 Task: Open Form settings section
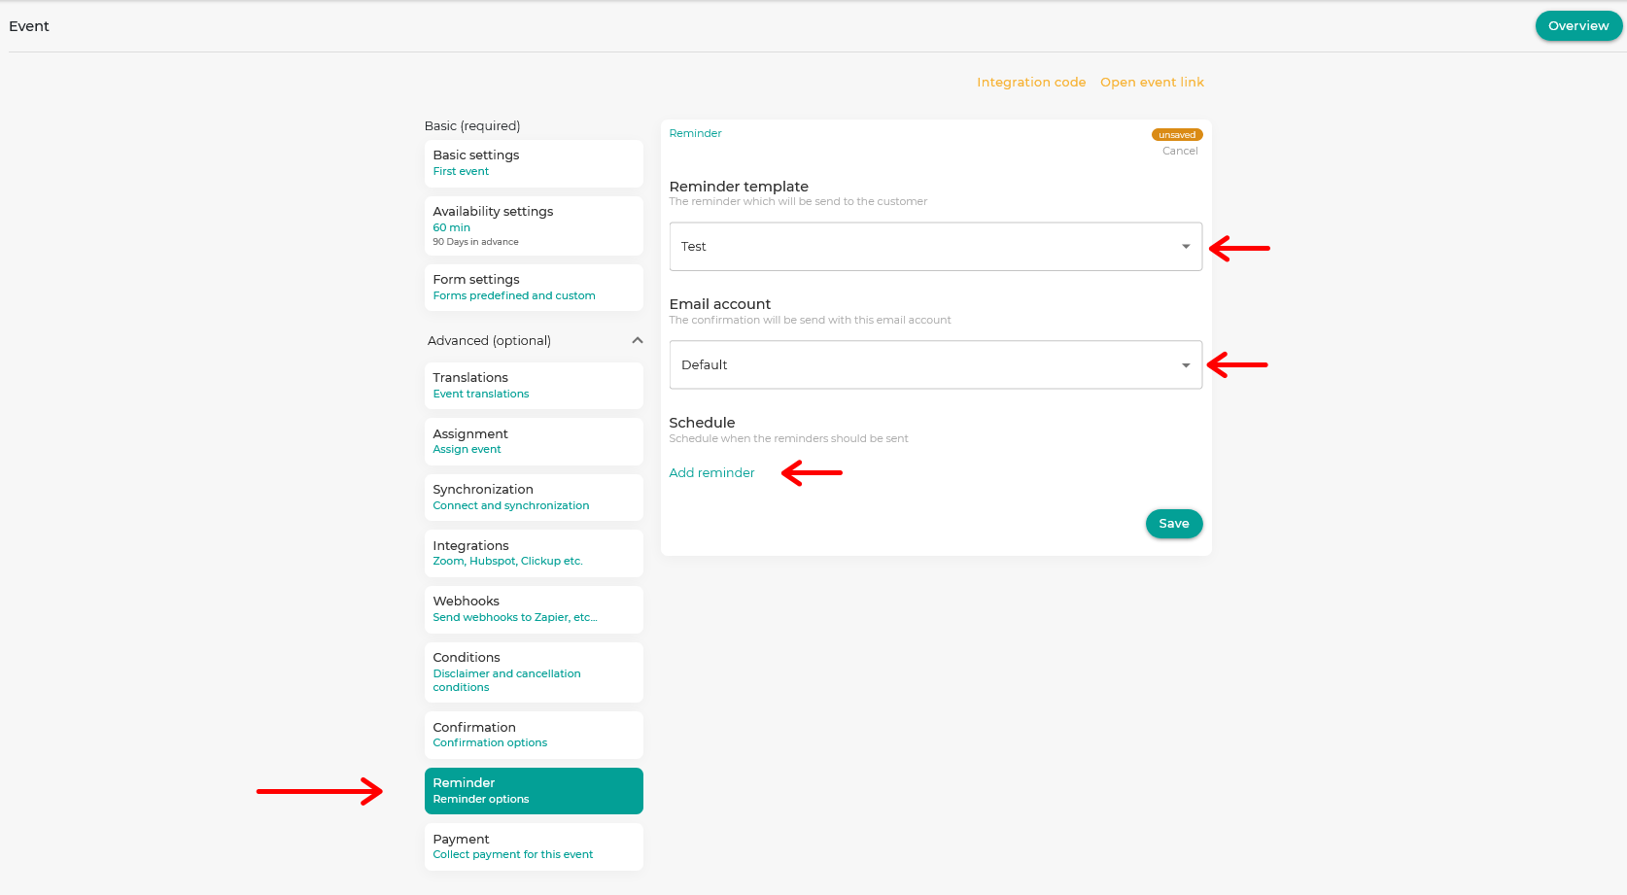click(534, 288)
